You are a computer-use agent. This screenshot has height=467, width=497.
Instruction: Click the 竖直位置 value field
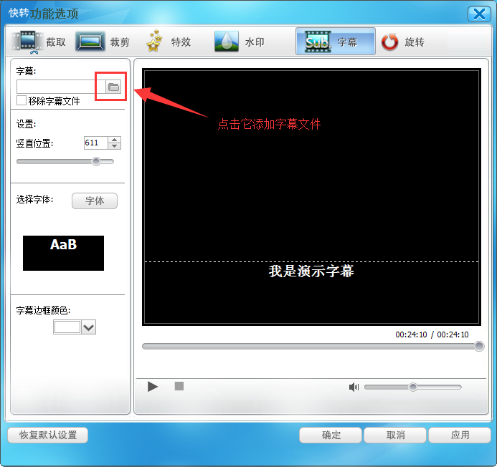point(95,143)
